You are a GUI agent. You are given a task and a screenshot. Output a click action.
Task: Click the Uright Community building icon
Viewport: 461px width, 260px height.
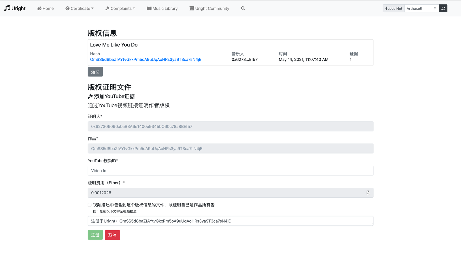(x=192, y=8)
